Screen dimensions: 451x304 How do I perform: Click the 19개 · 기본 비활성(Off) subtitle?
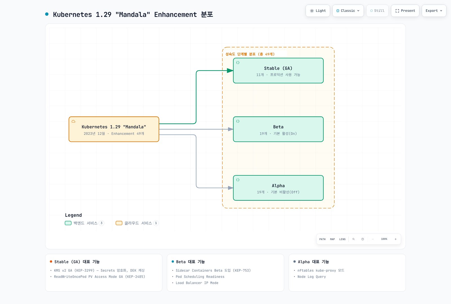coord(278,192)
